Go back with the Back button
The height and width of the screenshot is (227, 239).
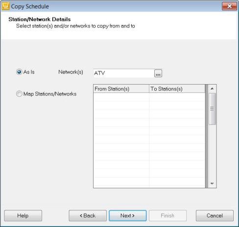[88, 216]
